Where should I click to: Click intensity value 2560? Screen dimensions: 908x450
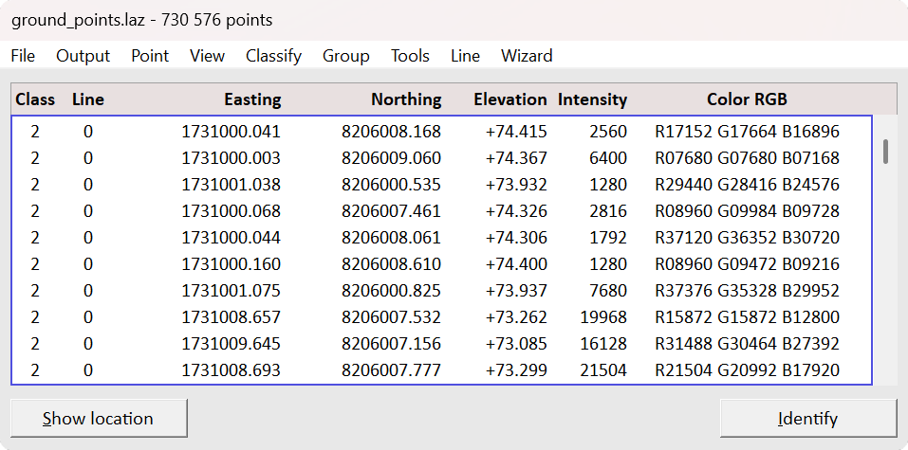point(608,132)
